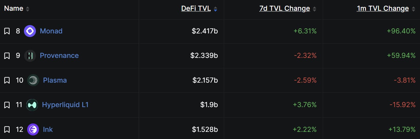Open the Plasma chain link
The image size is (420, 139).
(55, 80)
